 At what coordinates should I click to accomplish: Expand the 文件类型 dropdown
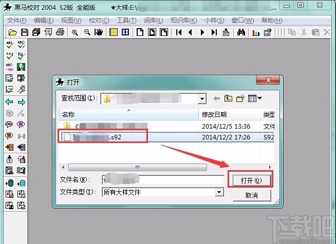[219, 192]
